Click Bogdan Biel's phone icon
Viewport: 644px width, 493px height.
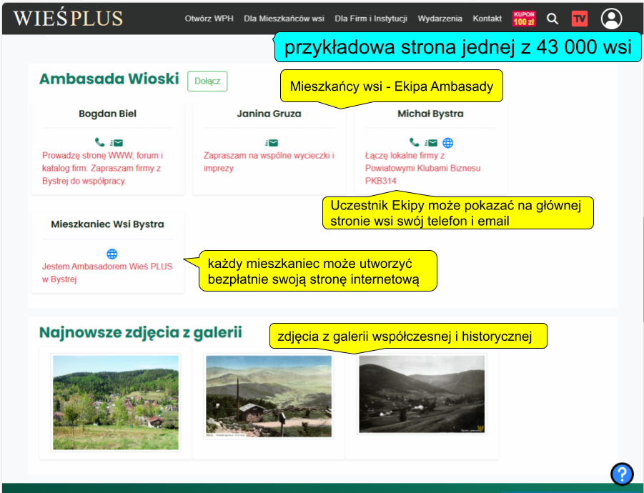99,142
